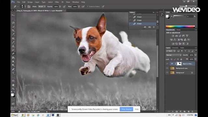
Task: Select the Rectangular Marquee tool
Action: 13,19
